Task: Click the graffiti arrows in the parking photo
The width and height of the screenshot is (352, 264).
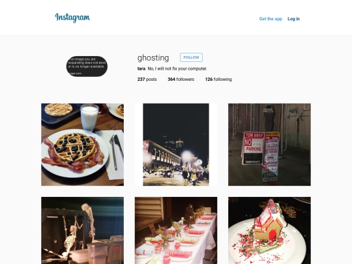Action: pyautogui.click(x=298, y=114)
